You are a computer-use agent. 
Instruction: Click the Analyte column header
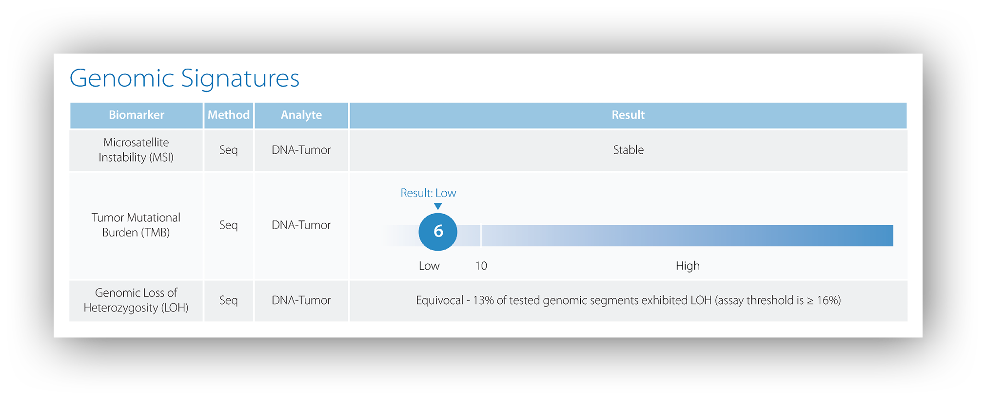301,115
